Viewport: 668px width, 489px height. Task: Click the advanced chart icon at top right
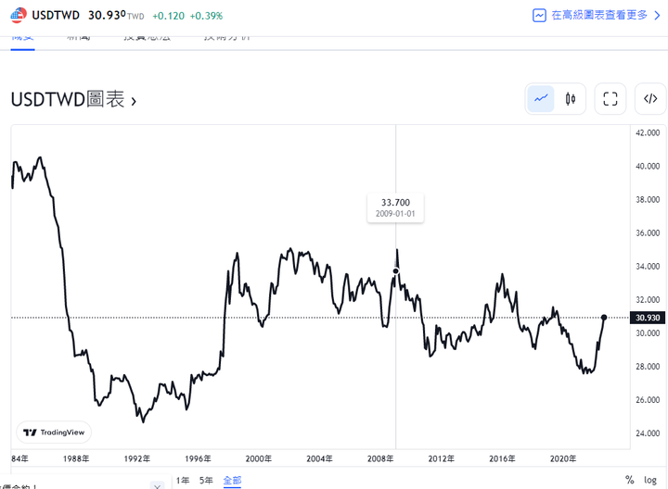pos(539,16)
